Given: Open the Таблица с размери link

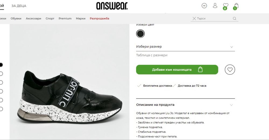Looking at the screenshot, I should pyautogui.click(x=152, y=55).
